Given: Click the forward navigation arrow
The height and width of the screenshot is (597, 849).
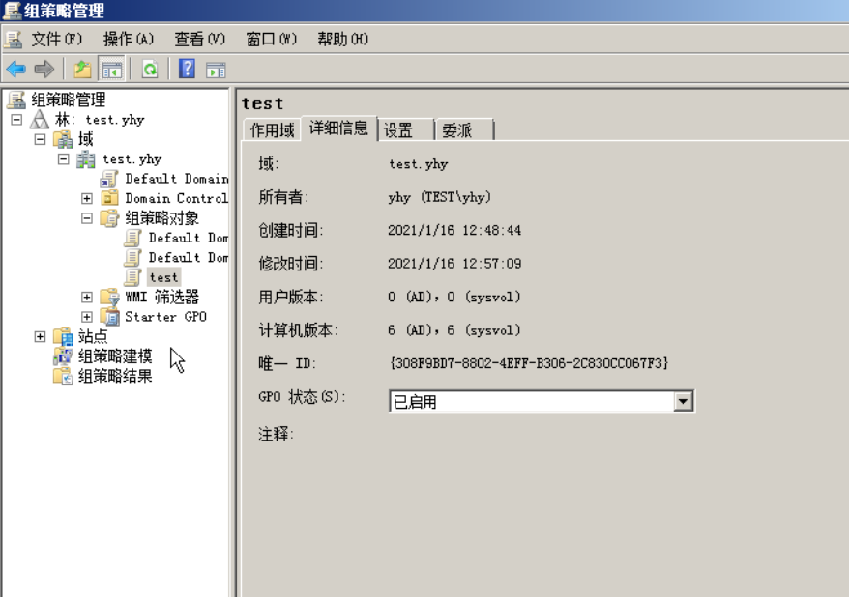Looking at the screenshot, I should pos(44,69).
